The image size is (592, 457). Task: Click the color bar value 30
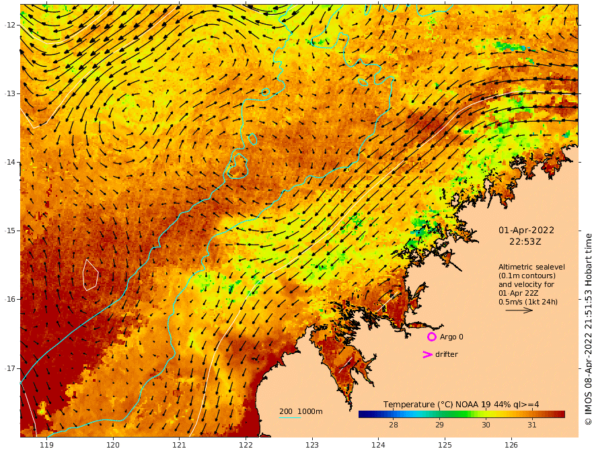[486, 425]
